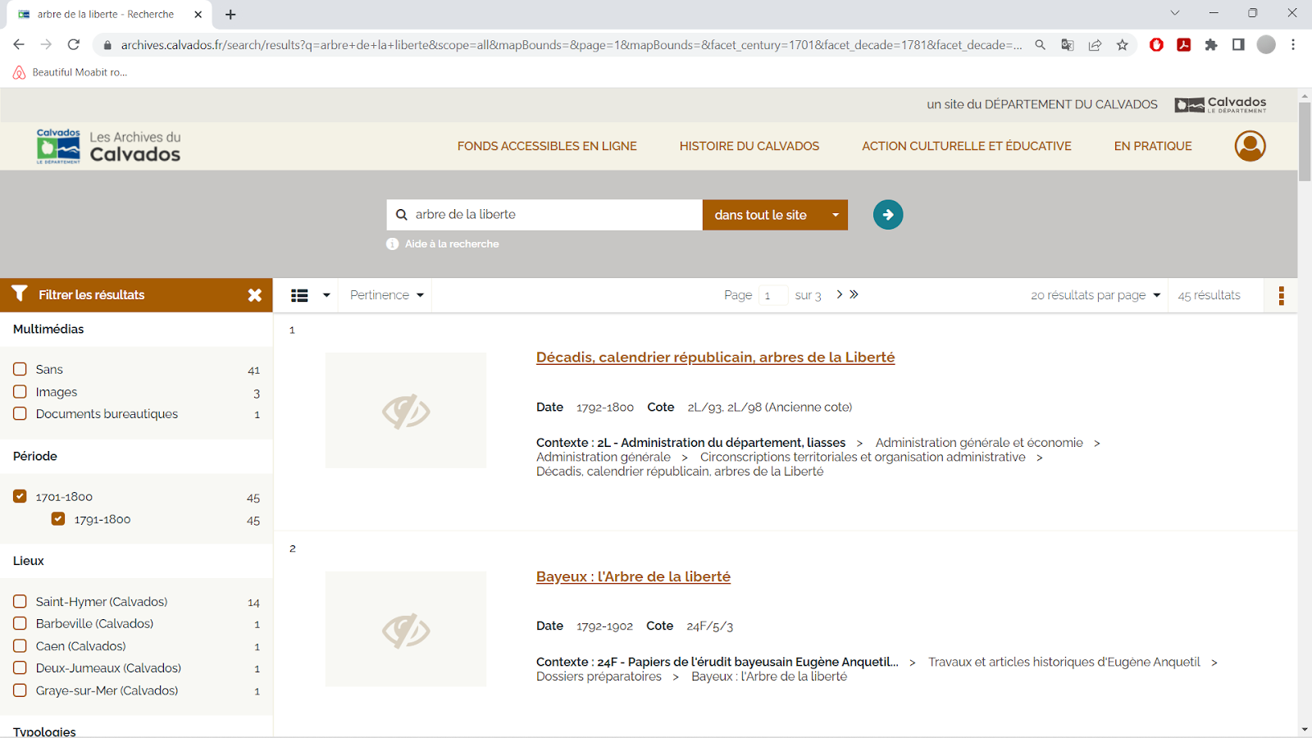Tick the Saint-Hymer (Calvados) checkbox
Viewport: 1312px width, 738px height.
click(x=20, y=601)
